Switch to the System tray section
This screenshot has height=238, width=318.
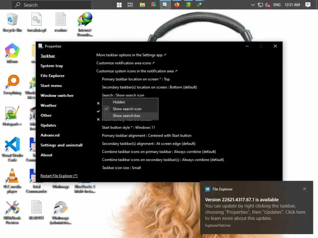click(x=52, y=66)
